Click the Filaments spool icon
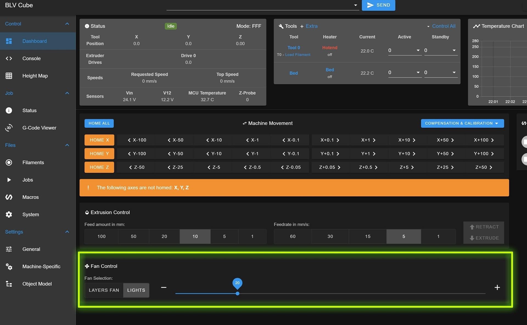Screen dimensions: 527x325 (x=9, y=162)
